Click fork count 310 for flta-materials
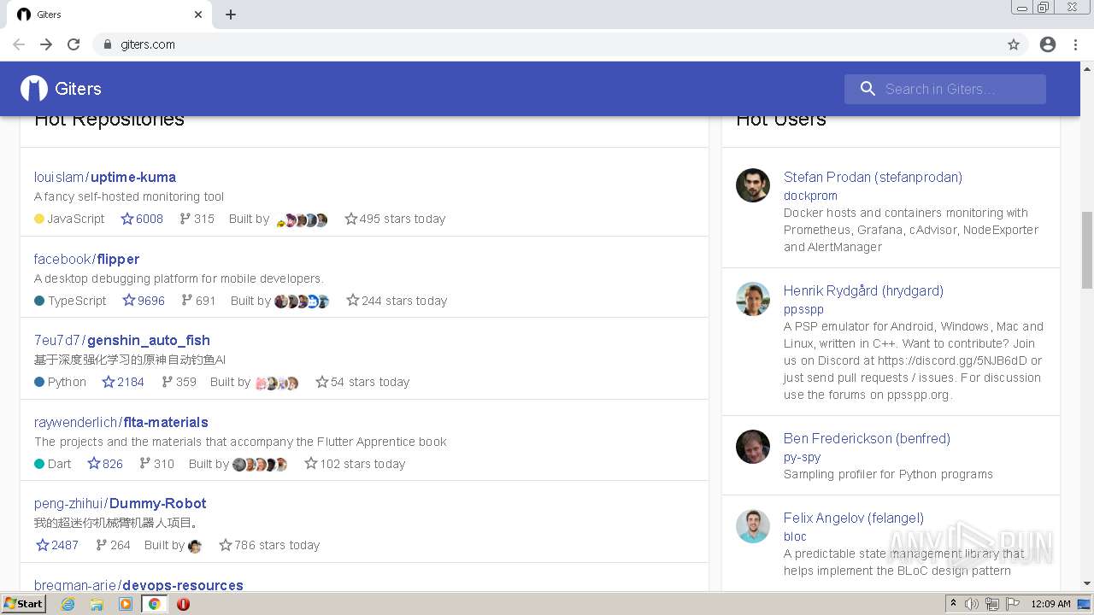1094x615 pixels. (x=156, y=464)
